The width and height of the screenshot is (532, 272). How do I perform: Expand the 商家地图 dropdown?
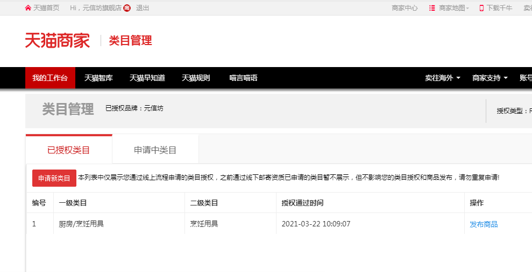[x=453, y=8]
